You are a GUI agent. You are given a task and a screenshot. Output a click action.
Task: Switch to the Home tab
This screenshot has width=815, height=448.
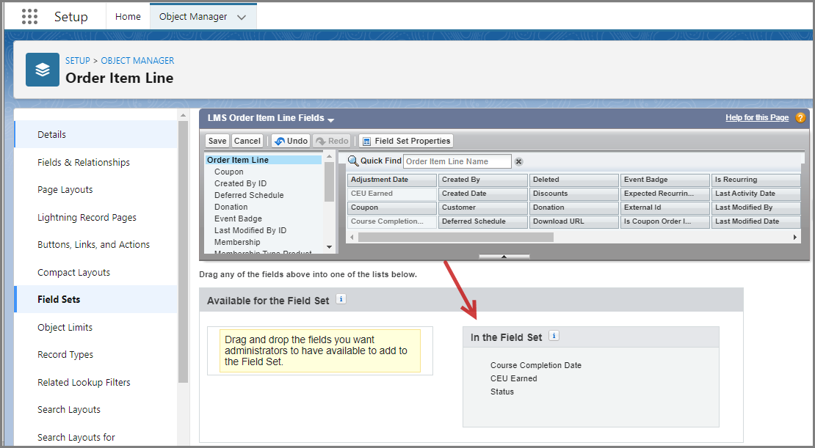pyautogui.click(x=128, y=17)
